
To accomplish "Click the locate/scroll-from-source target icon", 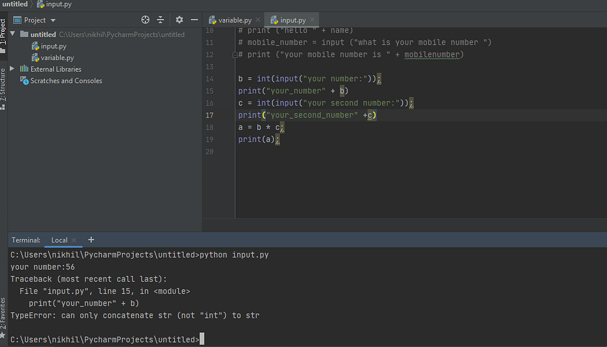I will (x=145, y=20).
